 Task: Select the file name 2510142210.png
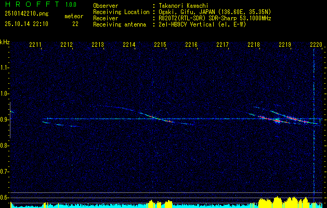click(27, 14)
